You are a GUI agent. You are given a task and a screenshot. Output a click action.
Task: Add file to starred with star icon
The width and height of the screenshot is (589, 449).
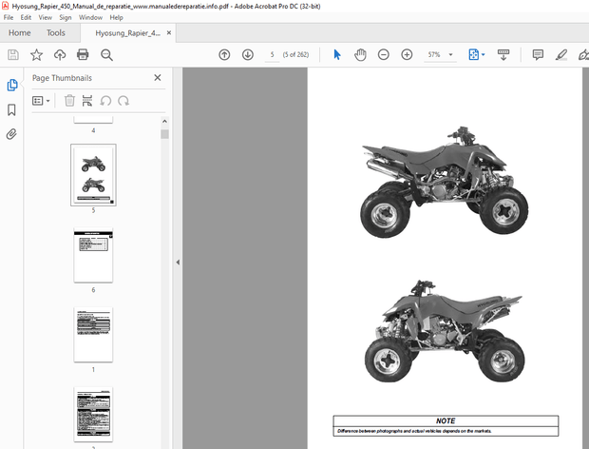click(36, 55)
